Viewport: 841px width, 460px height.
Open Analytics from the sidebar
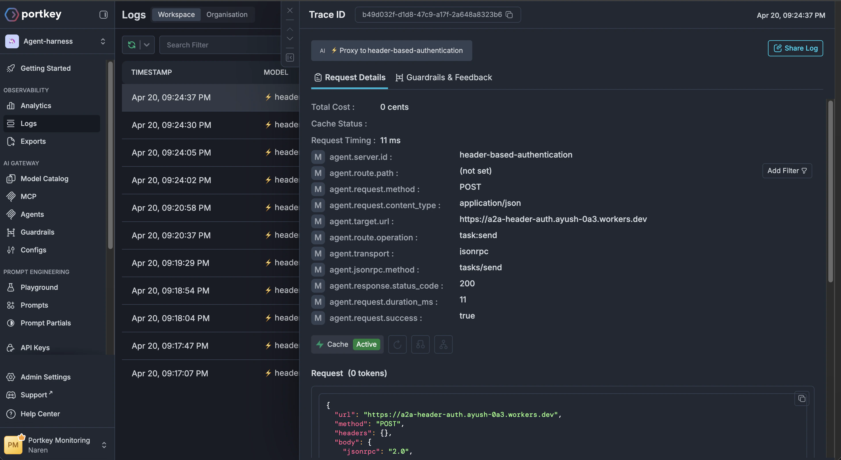tap(36, 106)
